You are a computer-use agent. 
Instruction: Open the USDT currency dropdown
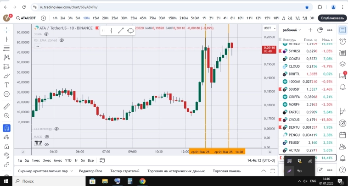pyautogui.click(x=269, y=28)
